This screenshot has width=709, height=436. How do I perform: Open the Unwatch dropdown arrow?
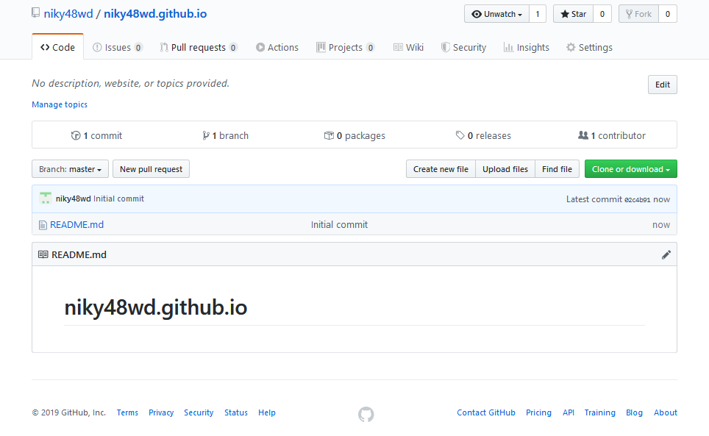point(519,13)
